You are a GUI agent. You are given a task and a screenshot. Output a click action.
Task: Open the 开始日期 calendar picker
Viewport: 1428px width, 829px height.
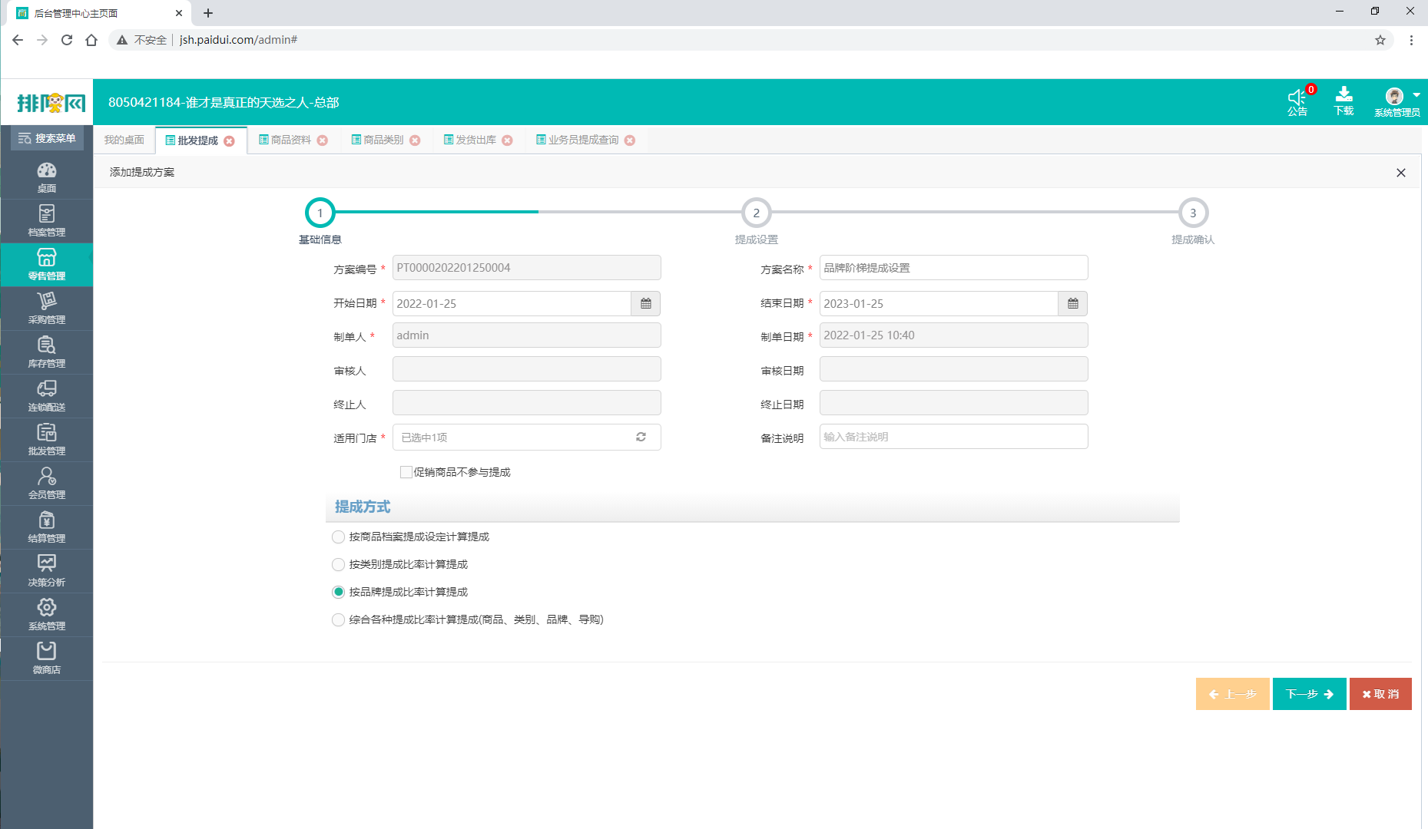(646, 304)
